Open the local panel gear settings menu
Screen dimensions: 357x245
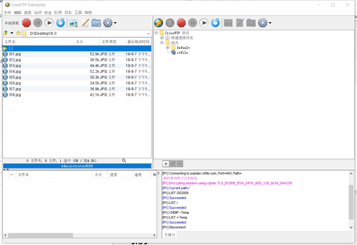pyautogui.click(x=109, y=23)
